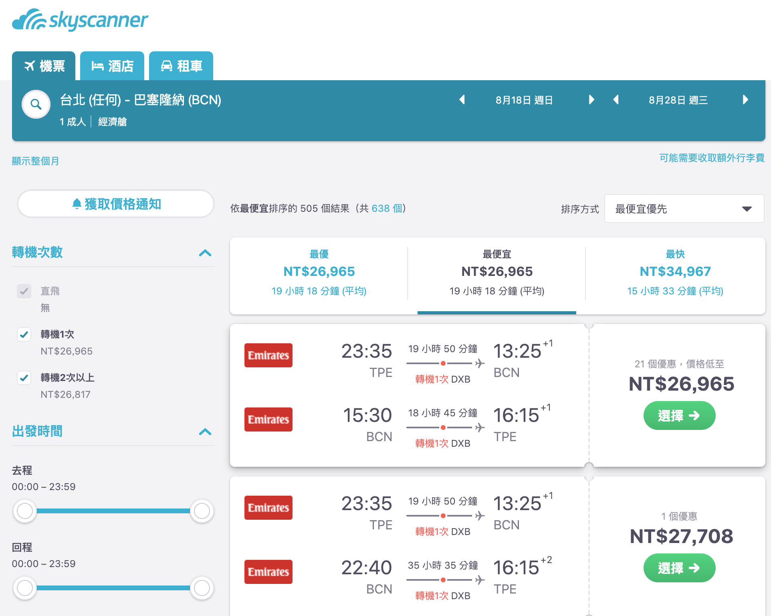The image size is (771, 616).
Task: Open the 顯示整個月 link
Action: (x=35, y=161)
